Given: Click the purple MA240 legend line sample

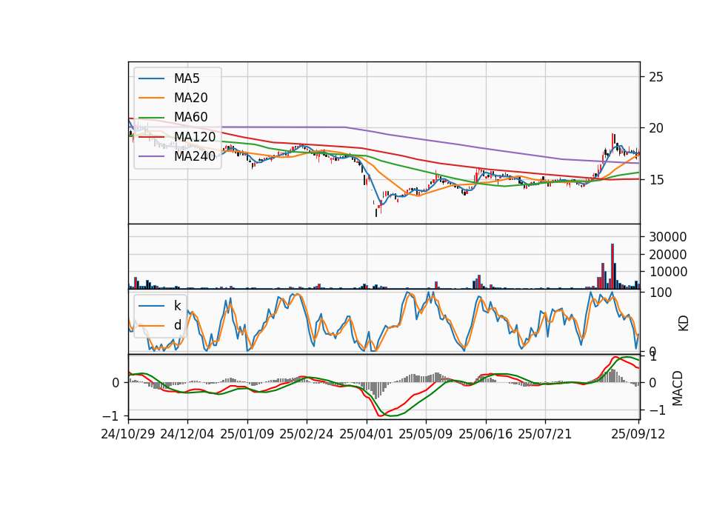Looking at the screenshot, I should point(151,156).
